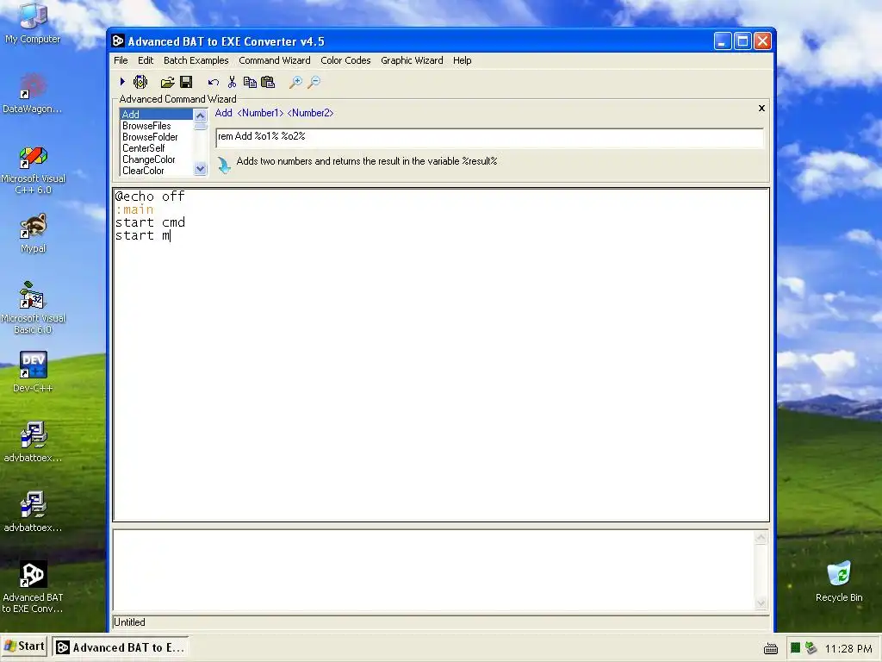The height and width of the screenshot is (662, 882).
Task: Select BrowseFiles in the command list
Action: (157, 126)
